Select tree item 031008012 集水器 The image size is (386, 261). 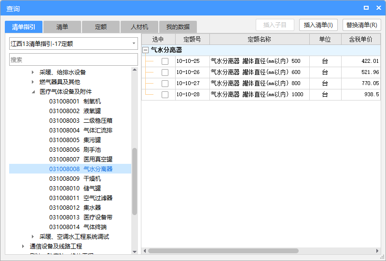75,207
